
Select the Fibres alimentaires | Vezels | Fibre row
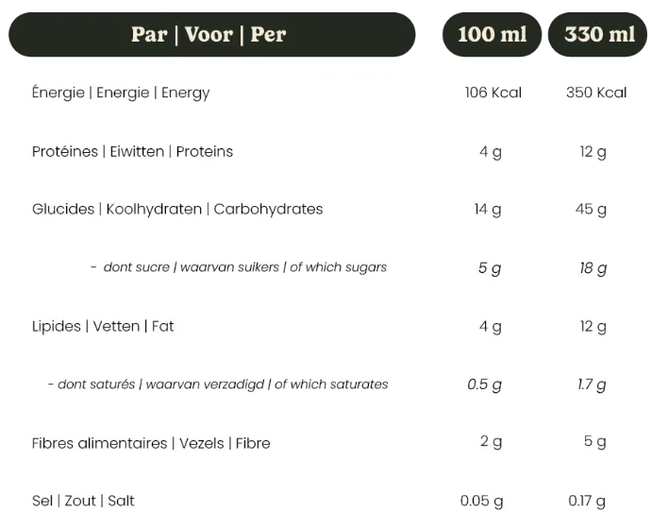151,443
